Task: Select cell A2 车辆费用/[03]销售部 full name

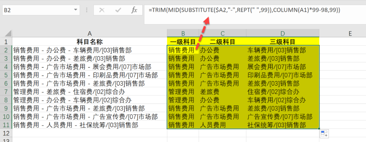Action: [x=89, y=50]
